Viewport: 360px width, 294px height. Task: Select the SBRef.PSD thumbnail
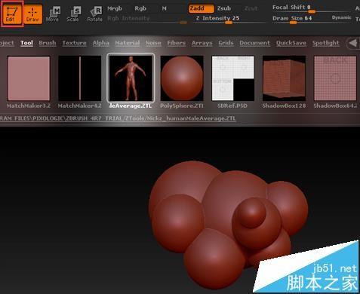click(x=232, y=78)
